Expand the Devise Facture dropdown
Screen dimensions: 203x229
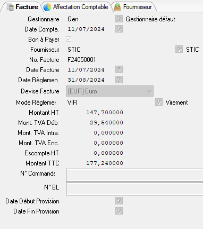(x=109, y=91)
